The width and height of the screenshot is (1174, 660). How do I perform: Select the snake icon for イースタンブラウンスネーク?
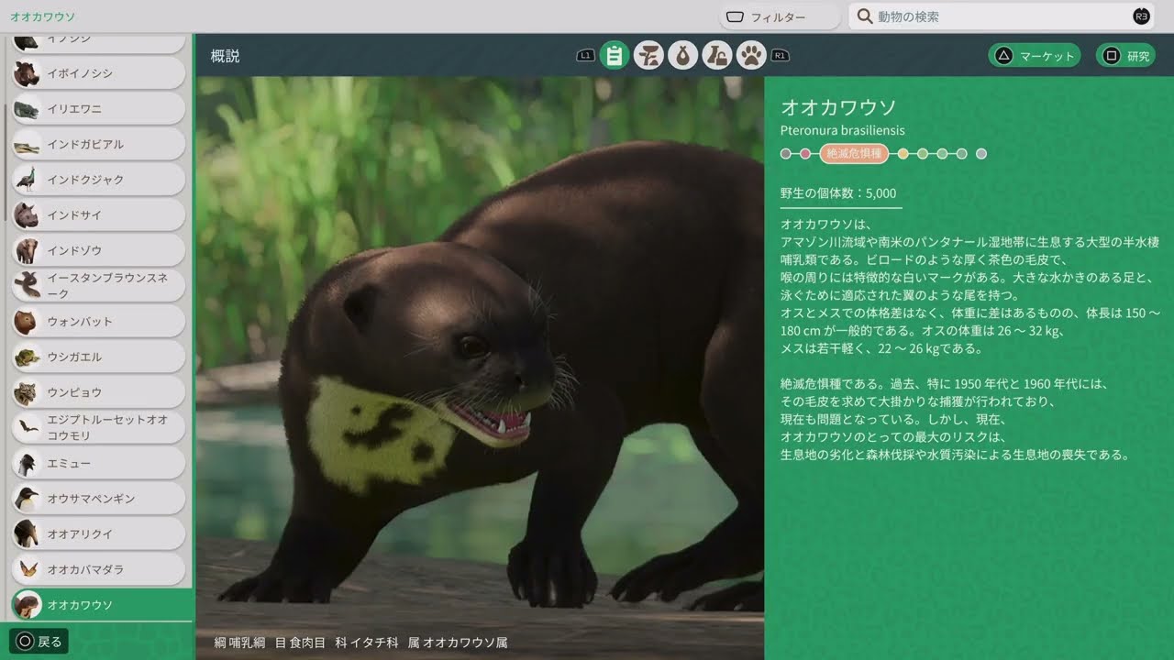tap(26, 286)
